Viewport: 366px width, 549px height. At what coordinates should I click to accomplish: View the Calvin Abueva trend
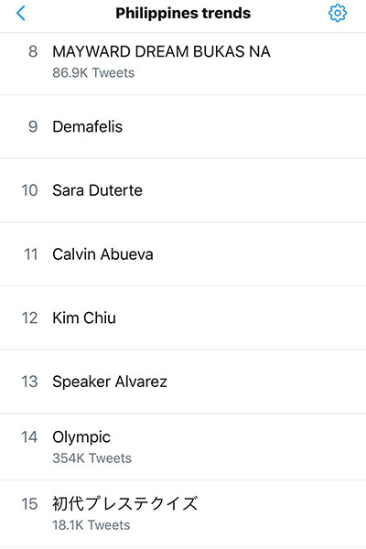[x=183, y=253]
